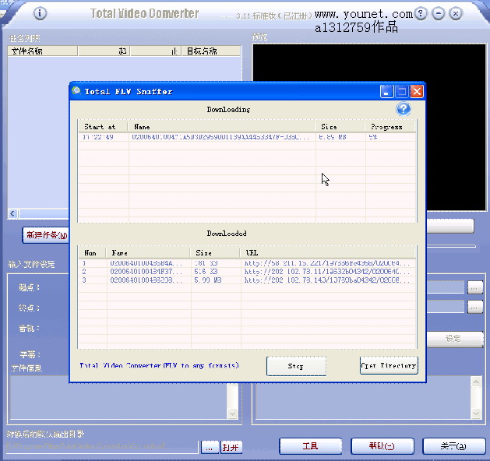This screenshot has height=461, width=490.
Task: Sort Downloading list by the Name header
Action: (x=221, y=127)
